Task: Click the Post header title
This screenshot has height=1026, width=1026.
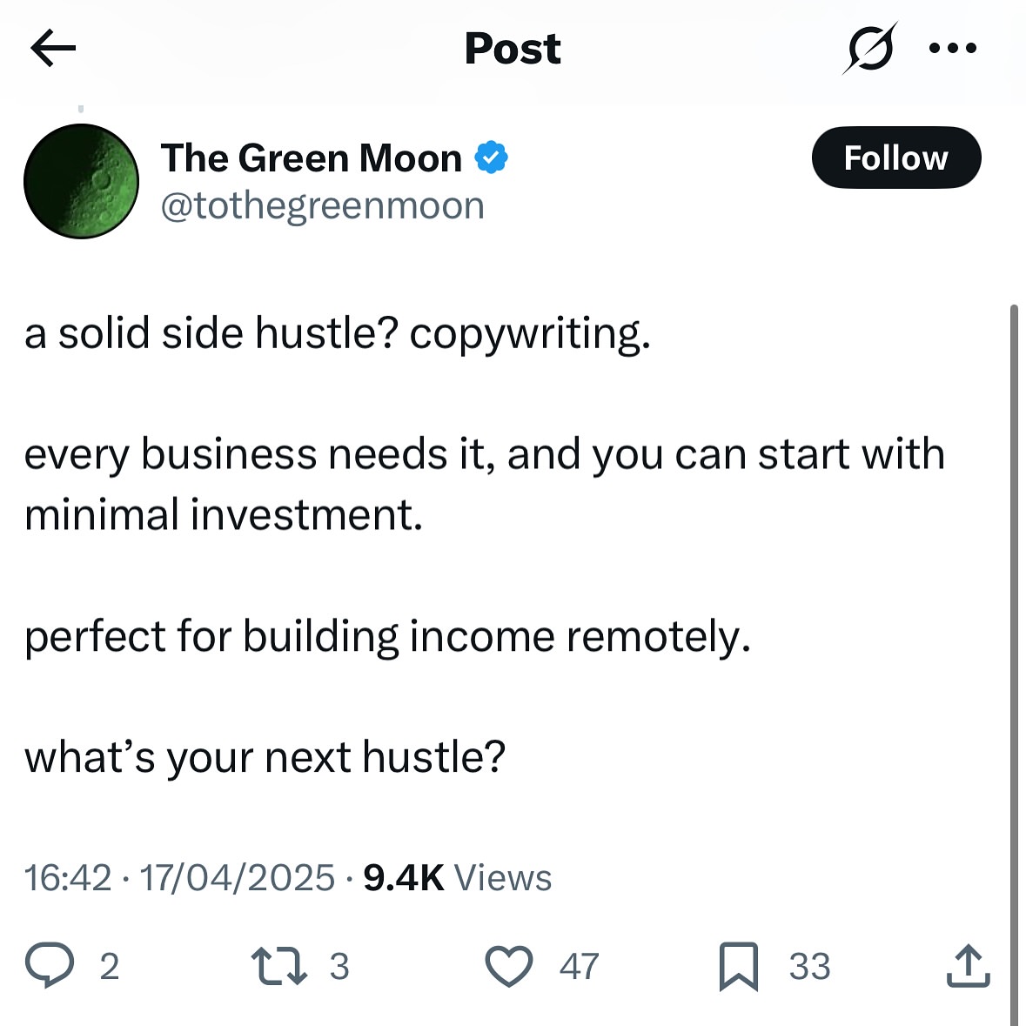Action: tap(513, 49)
